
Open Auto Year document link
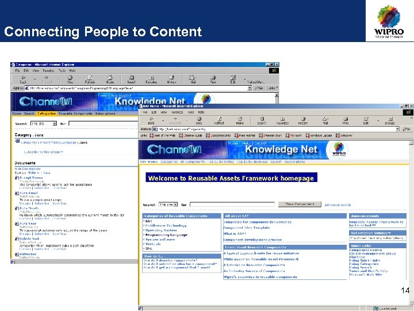click(28, 223)
